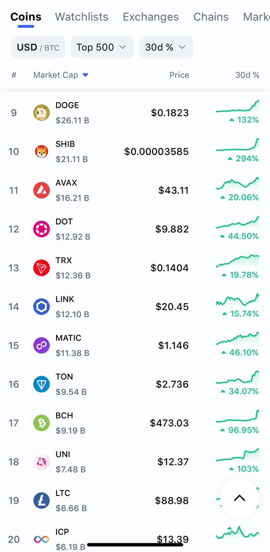Image resolution: width=270 pixels, height=552 pixels.
Task: Open the Avalanche AVAX logo
Action: click(41, 190)
